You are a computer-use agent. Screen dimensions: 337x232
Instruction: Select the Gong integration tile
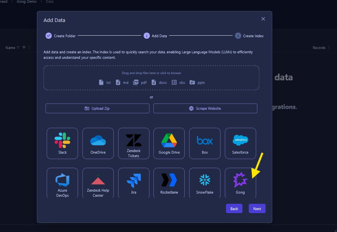coord(240,183)
